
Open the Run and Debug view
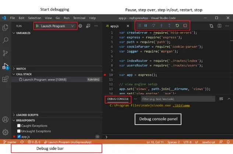[6, 66]
